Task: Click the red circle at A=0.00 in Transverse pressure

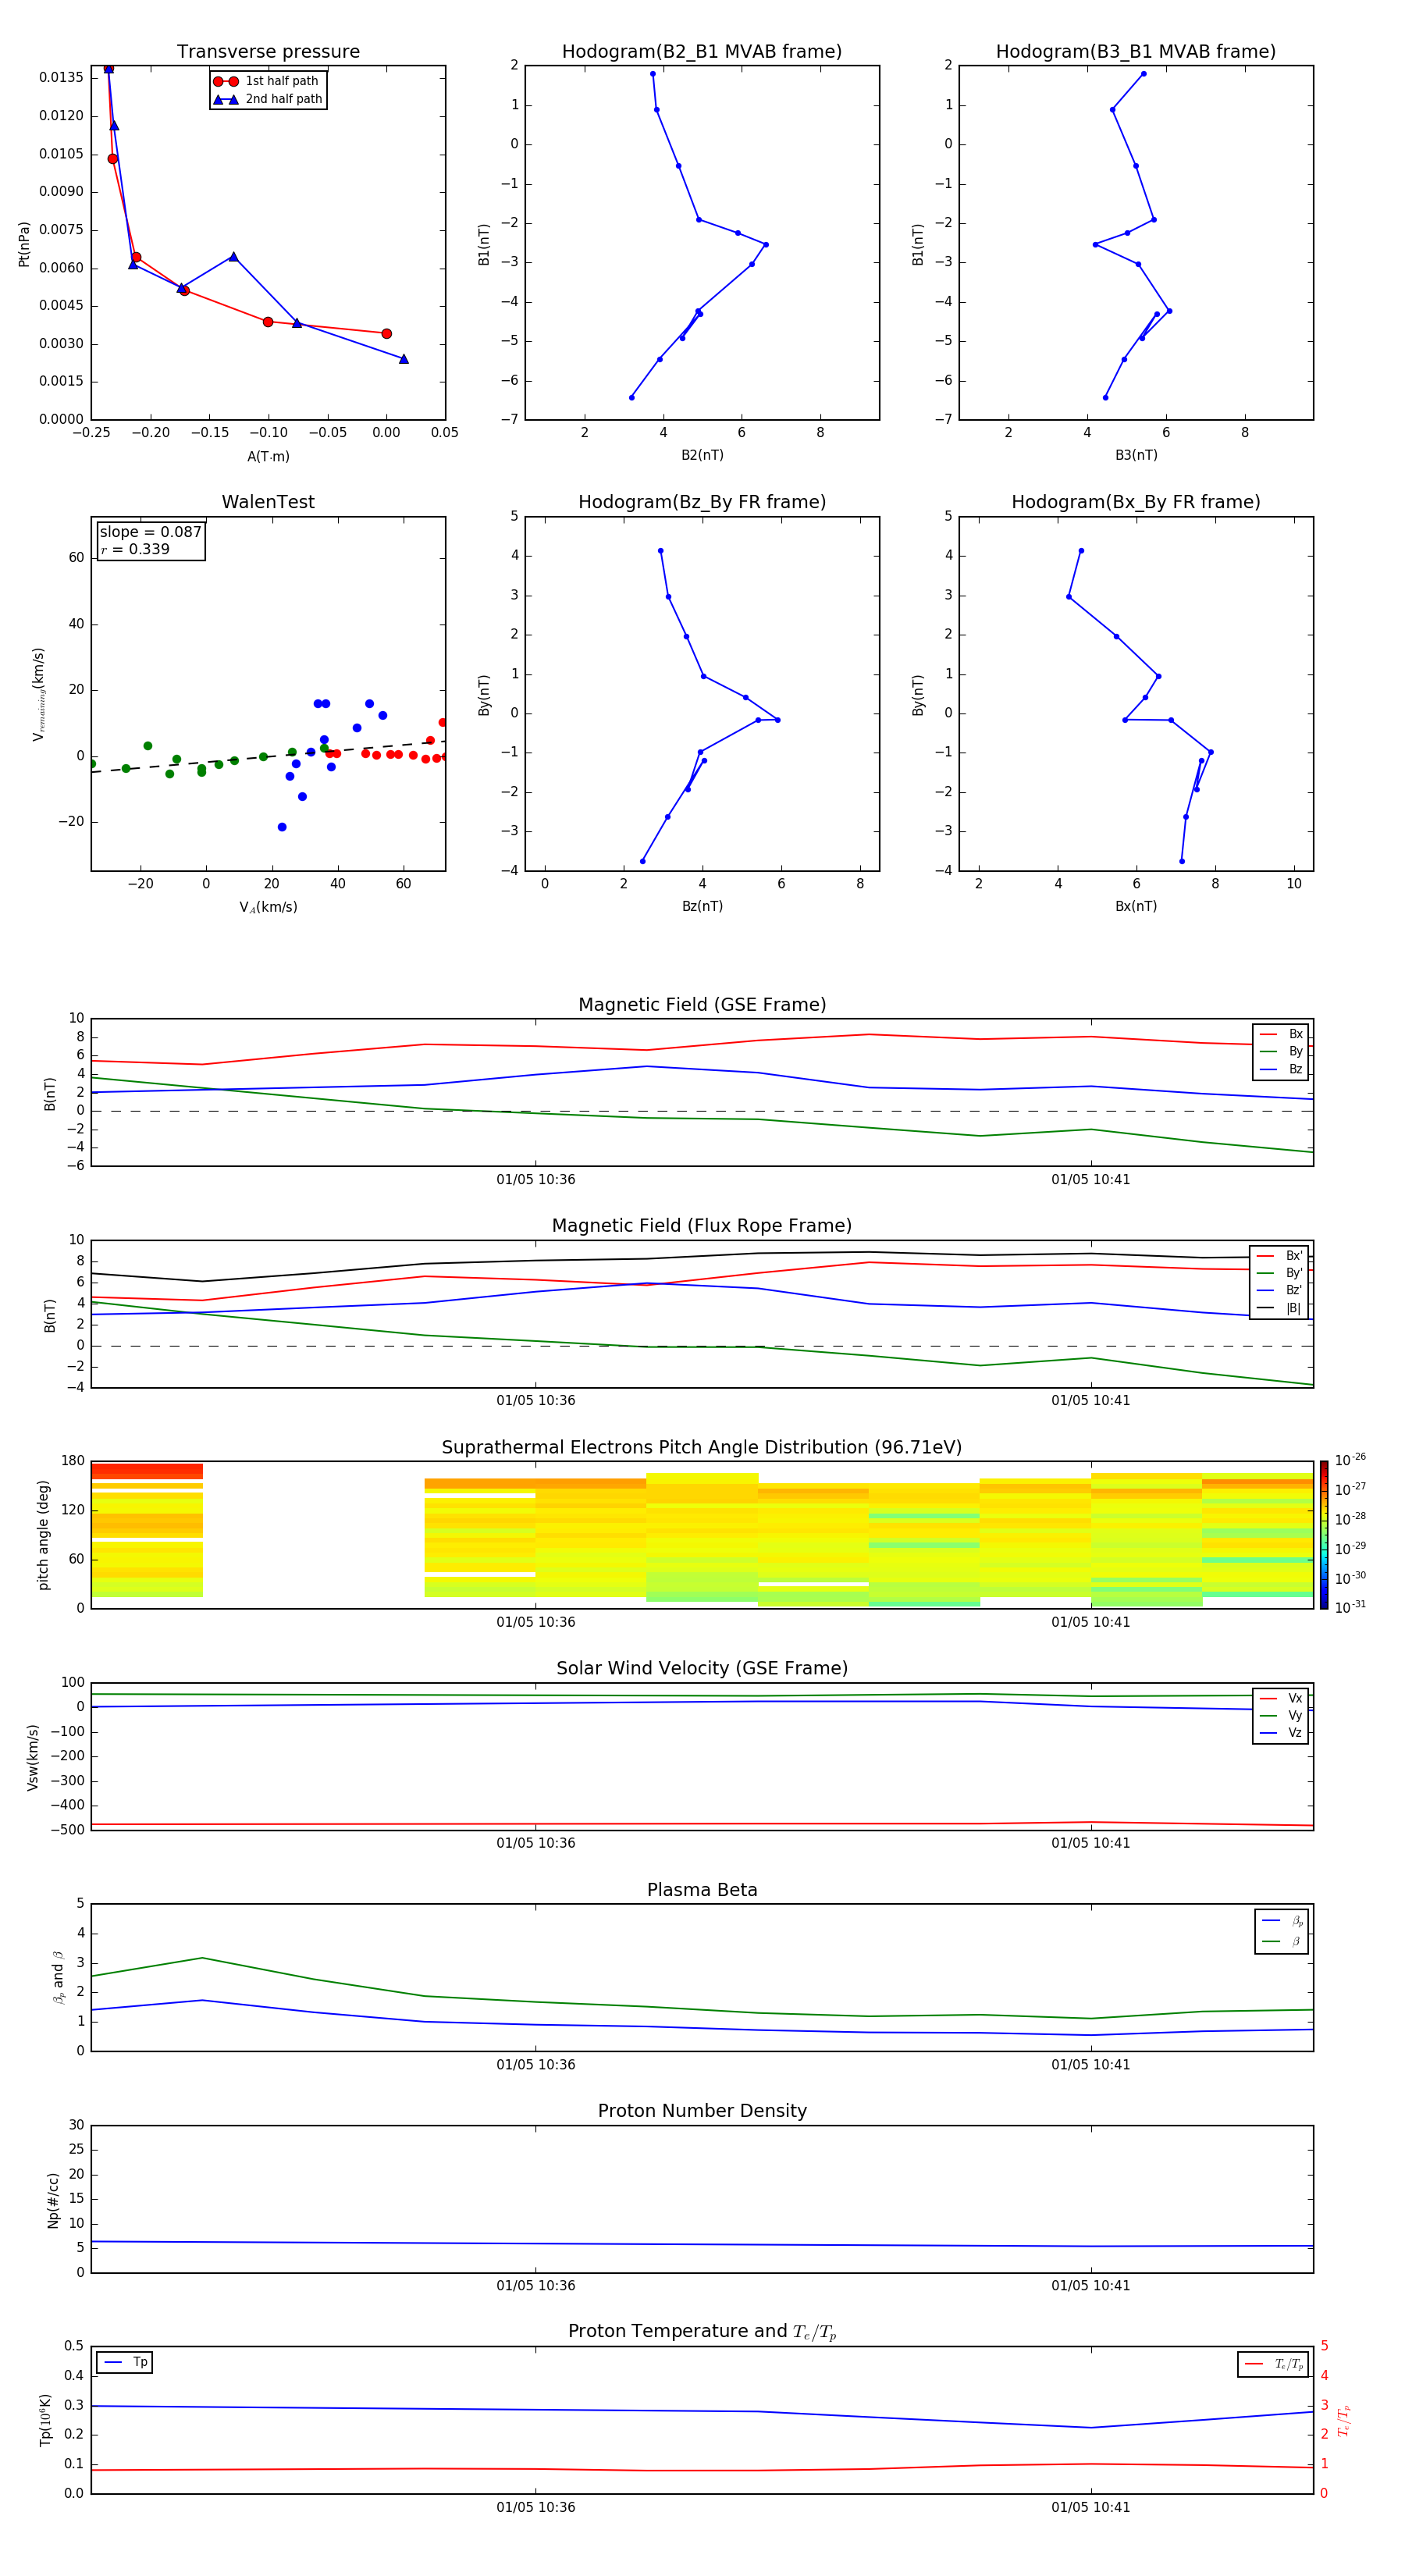Action: (386, 333)
